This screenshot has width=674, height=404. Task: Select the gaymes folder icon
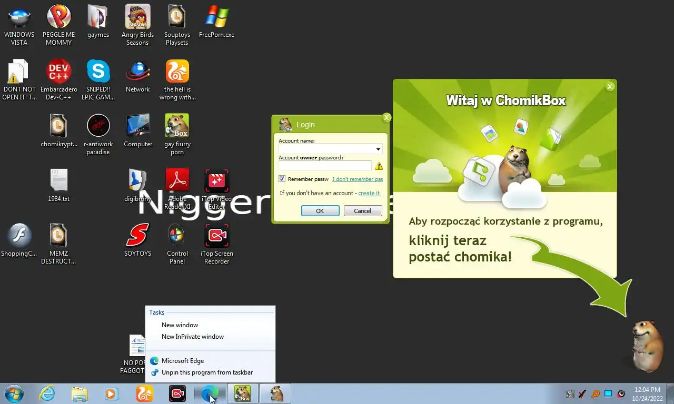pyautogui.click(x=98, y=22)
